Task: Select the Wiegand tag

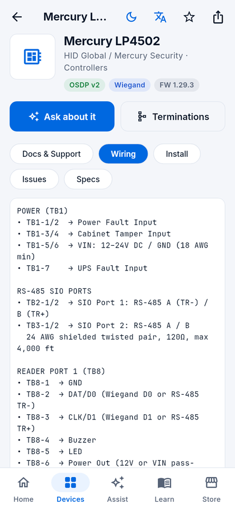Action: tap(129, 85)
